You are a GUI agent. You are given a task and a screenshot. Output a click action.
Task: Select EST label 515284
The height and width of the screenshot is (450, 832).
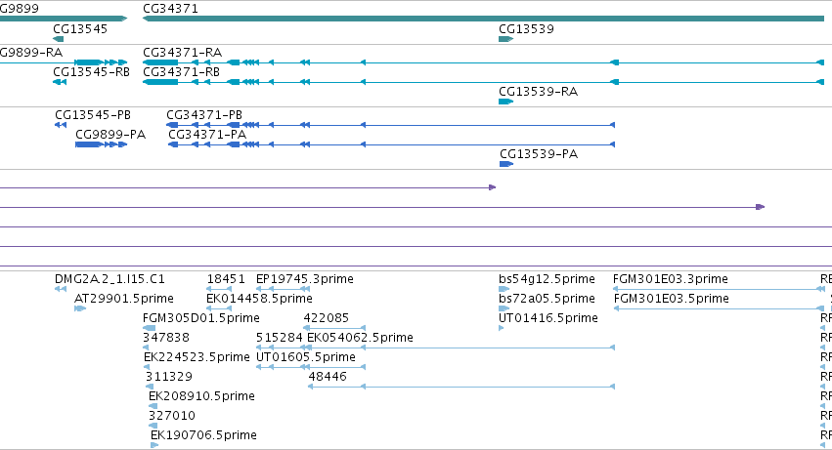pyautogui.click(x=279, y=338)
